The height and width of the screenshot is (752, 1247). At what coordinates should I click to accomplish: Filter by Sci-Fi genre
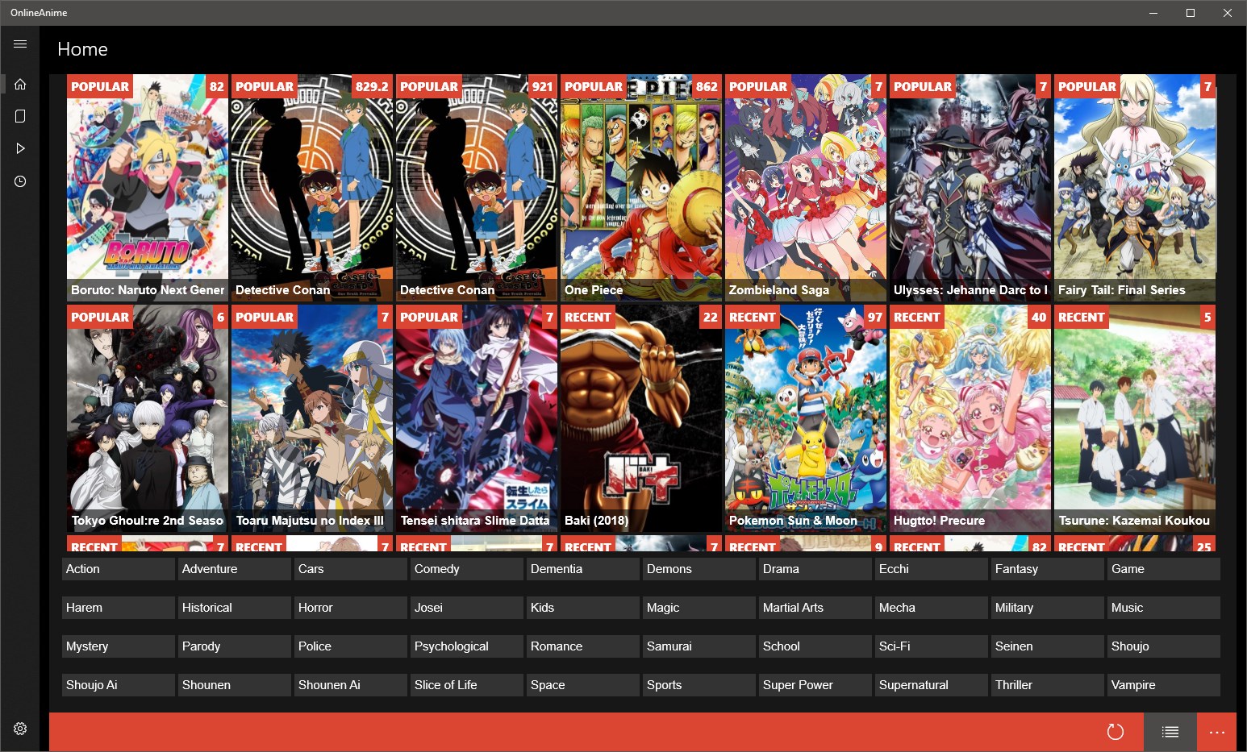point(932,646)
